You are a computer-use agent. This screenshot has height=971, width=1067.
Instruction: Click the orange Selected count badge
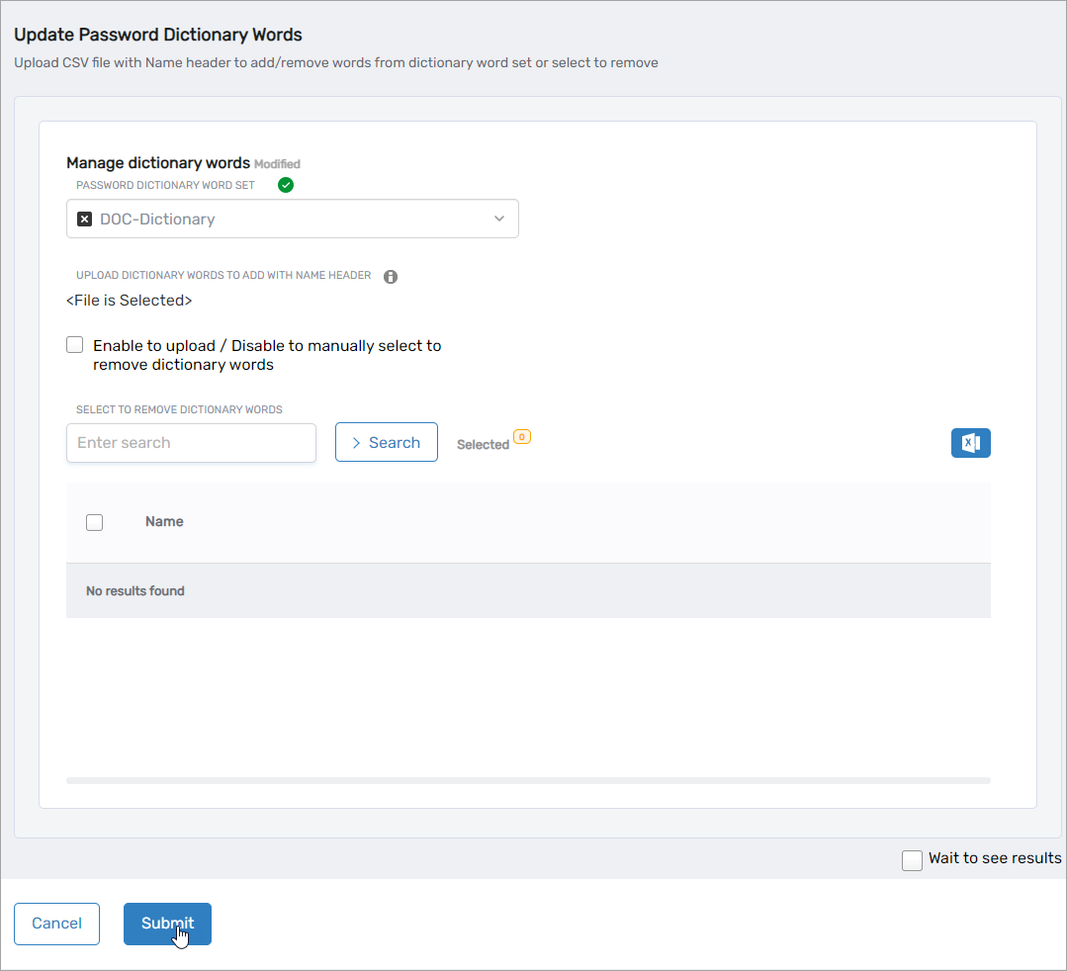[522, 436]
